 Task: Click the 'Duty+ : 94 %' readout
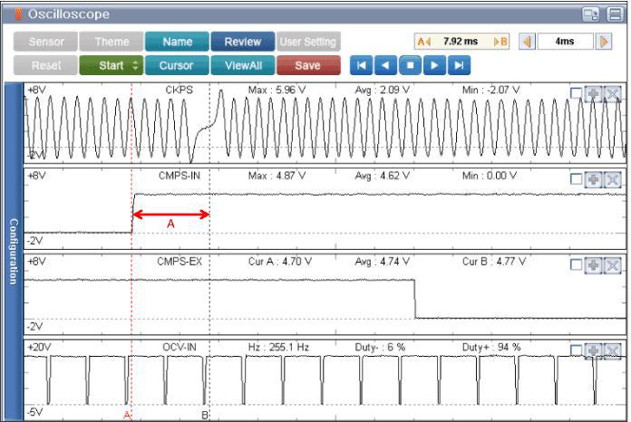tap(491, 347)
